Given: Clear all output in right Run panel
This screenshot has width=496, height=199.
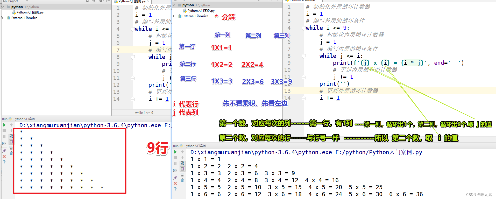Looking at the screenshot, I should 182,180.
